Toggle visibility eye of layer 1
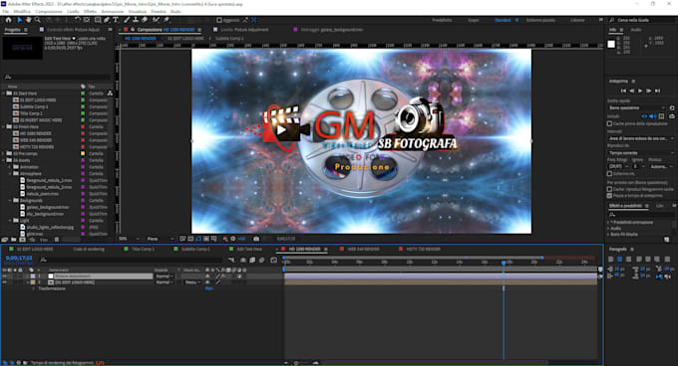 point(5,275)
